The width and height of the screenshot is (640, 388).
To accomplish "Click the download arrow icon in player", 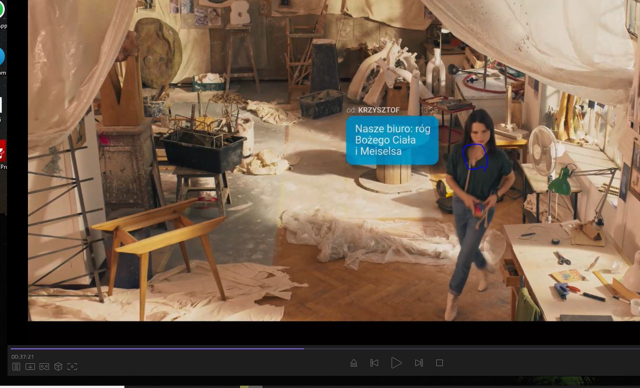I will (x=30, y=367).
